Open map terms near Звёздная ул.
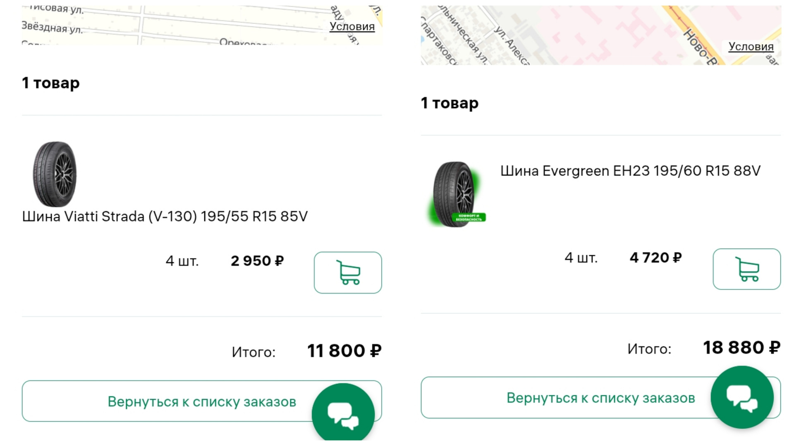Image resolution: width=794 pixels, height=446 pixels. (x=352, y=26)
